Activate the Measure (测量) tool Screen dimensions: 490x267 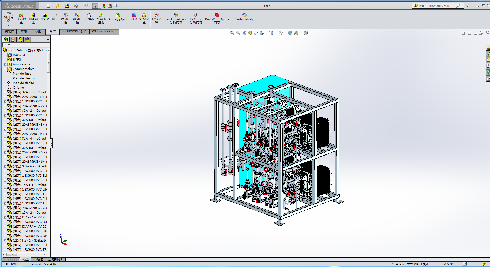tap(55, 17)
